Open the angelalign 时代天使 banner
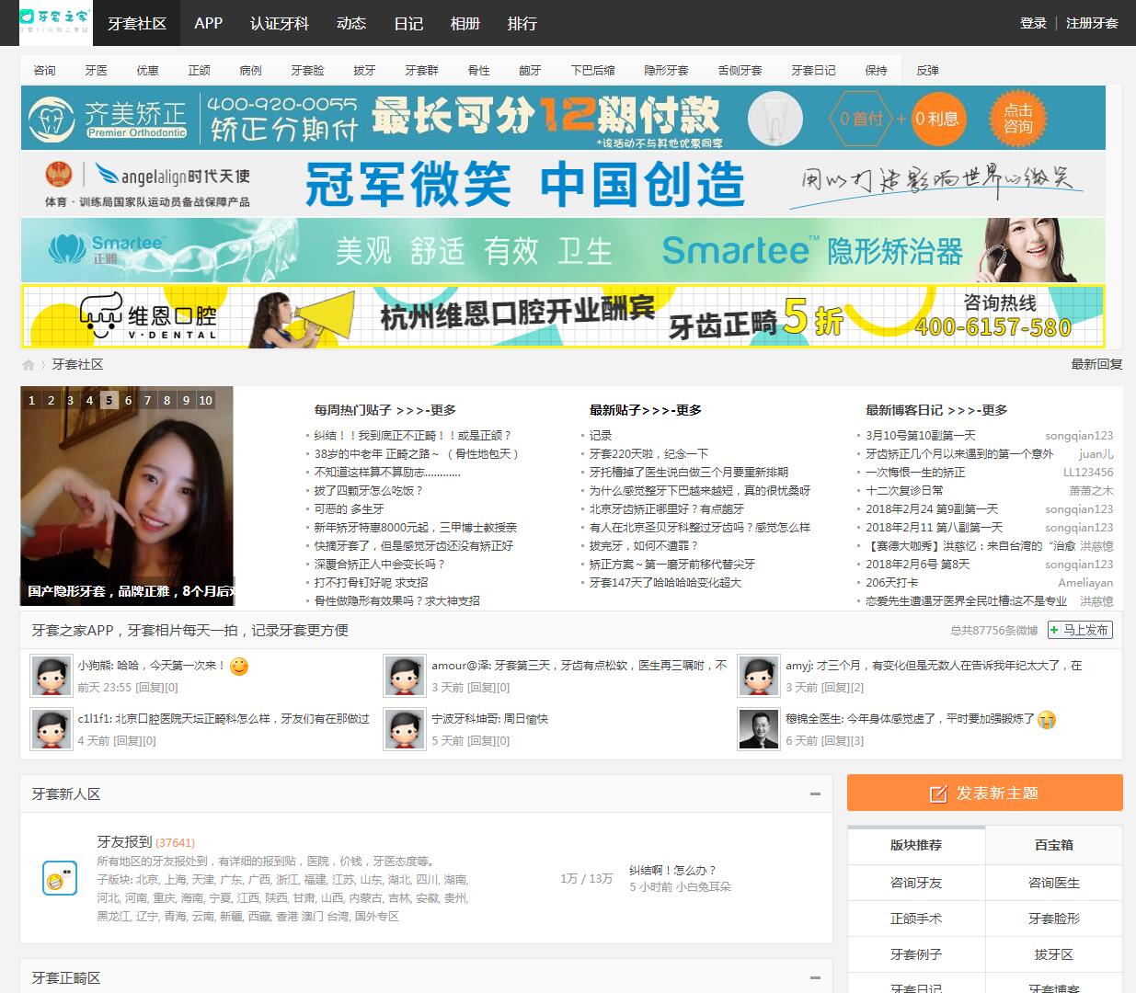The image size is (1136, 993). [x=563, y=184]
